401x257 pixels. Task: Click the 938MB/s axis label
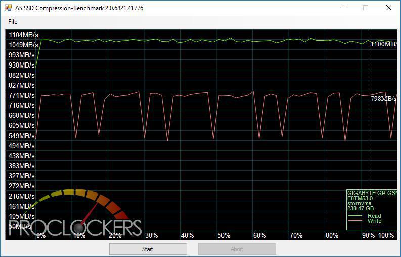click(x=22, y=66)
